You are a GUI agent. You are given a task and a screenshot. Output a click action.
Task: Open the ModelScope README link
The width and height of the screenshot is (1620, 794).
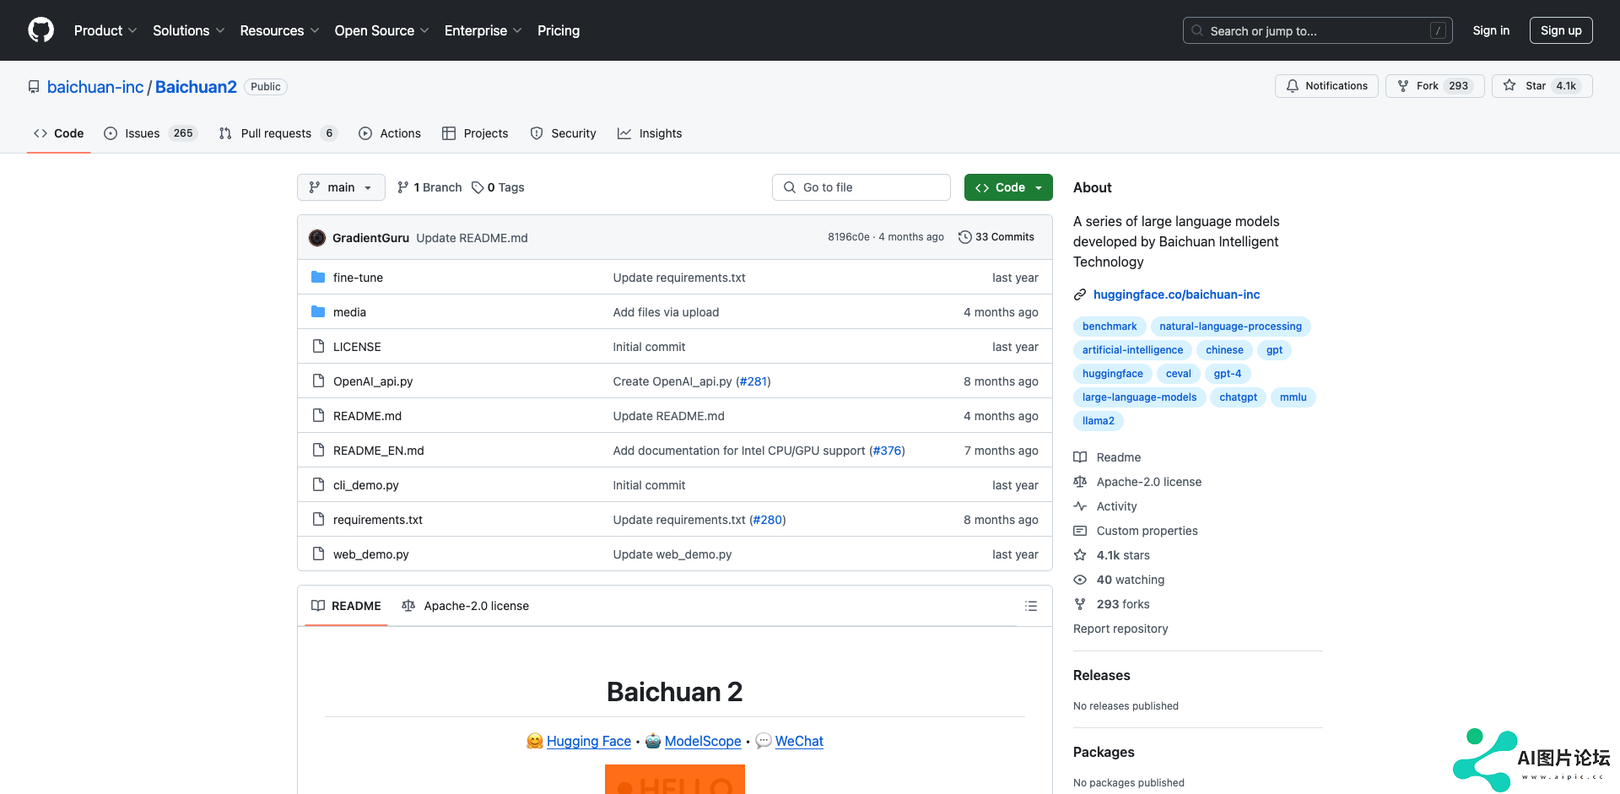[703, 741]
